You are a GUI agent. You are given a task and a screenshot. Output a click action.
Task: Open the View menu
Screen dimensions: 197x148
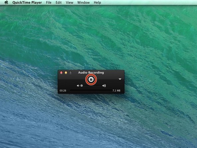point(70,3)
